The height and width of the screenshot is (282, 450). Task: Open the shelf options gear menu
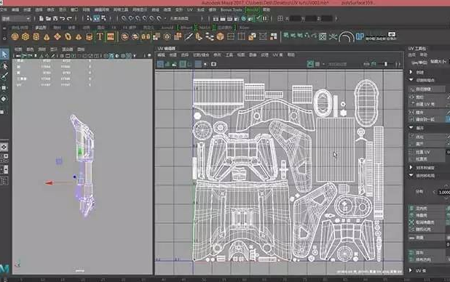4,38
